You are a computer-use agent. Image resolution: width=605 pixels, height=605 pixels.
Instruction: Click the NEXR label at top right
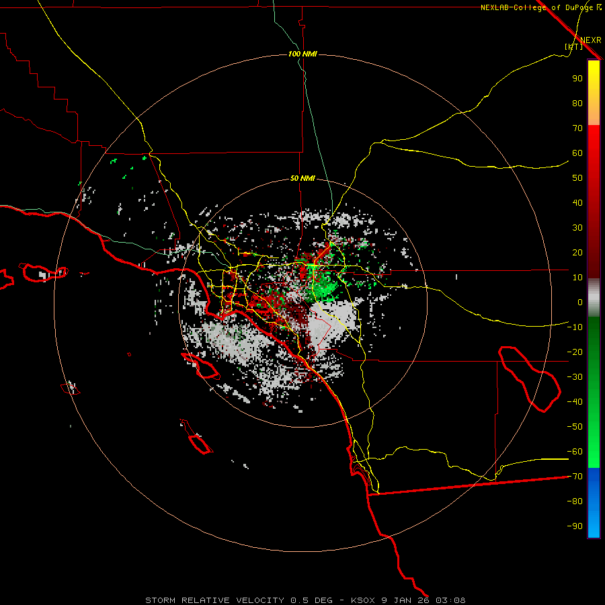[591, 40]
